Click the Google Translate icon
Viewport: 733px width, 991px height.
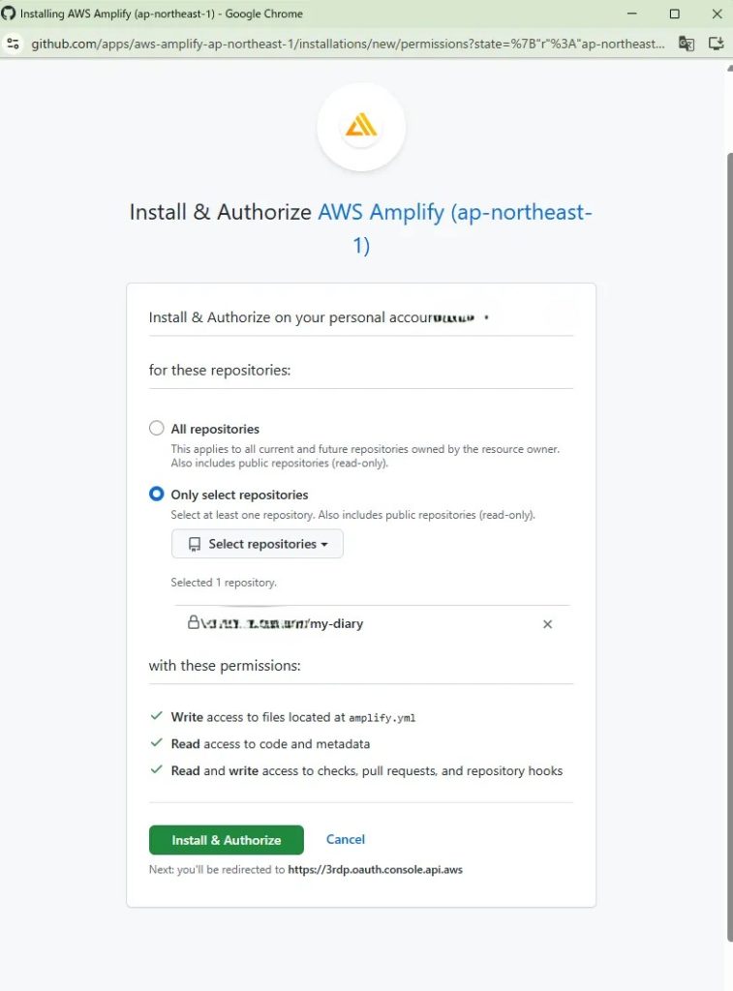click(x=686, y=44)
